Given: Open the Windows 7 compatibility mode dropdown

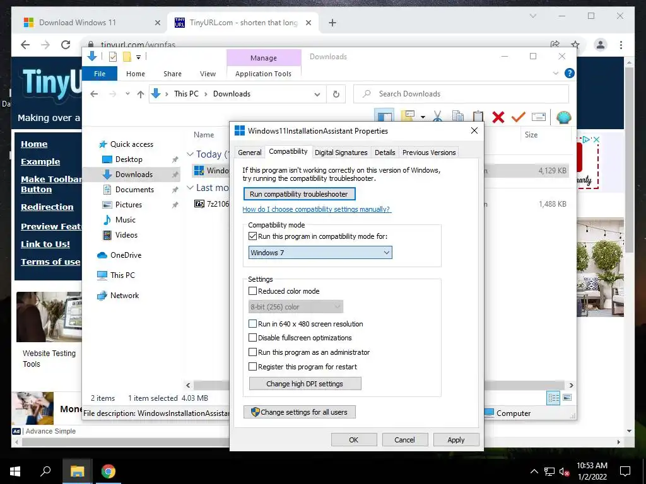Looking at the screenshot, I should (320, 253).
